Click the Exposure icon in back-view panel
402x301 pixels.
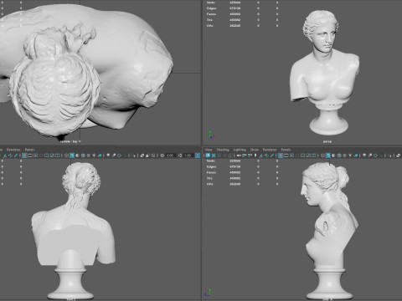point(162,156)
